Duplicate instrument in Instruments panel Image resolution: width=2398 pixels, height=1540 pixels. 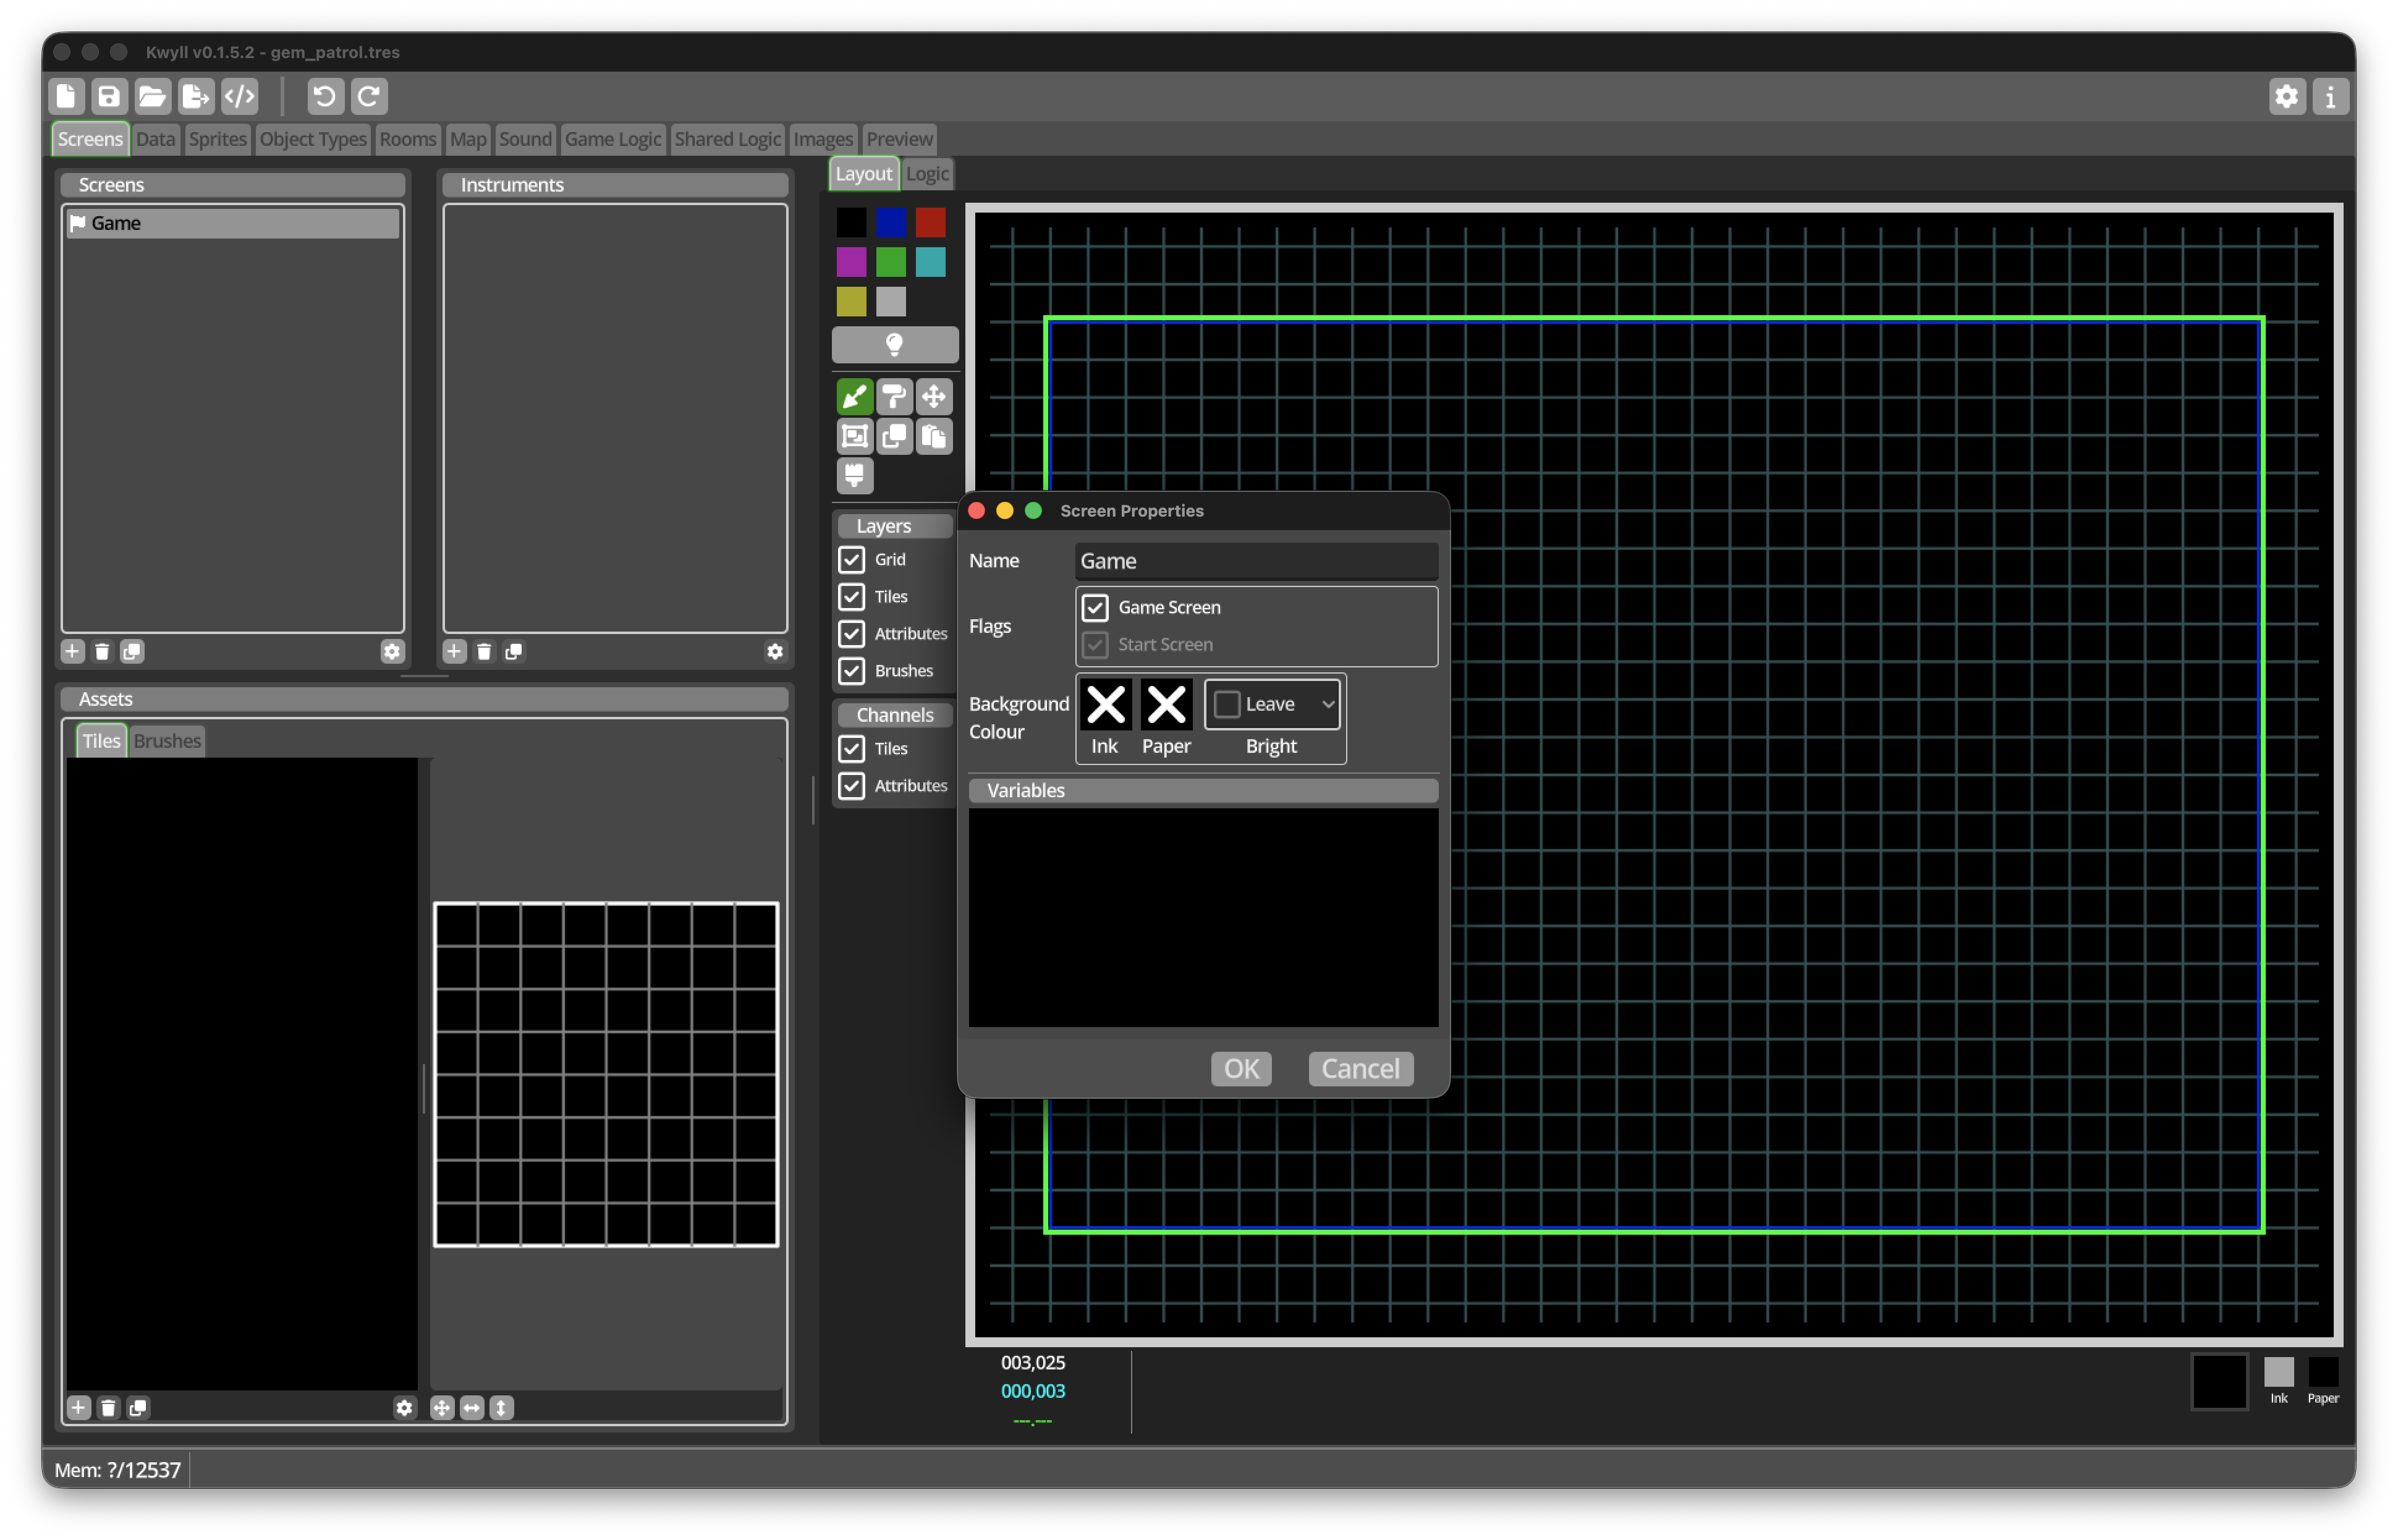point(514,652)
